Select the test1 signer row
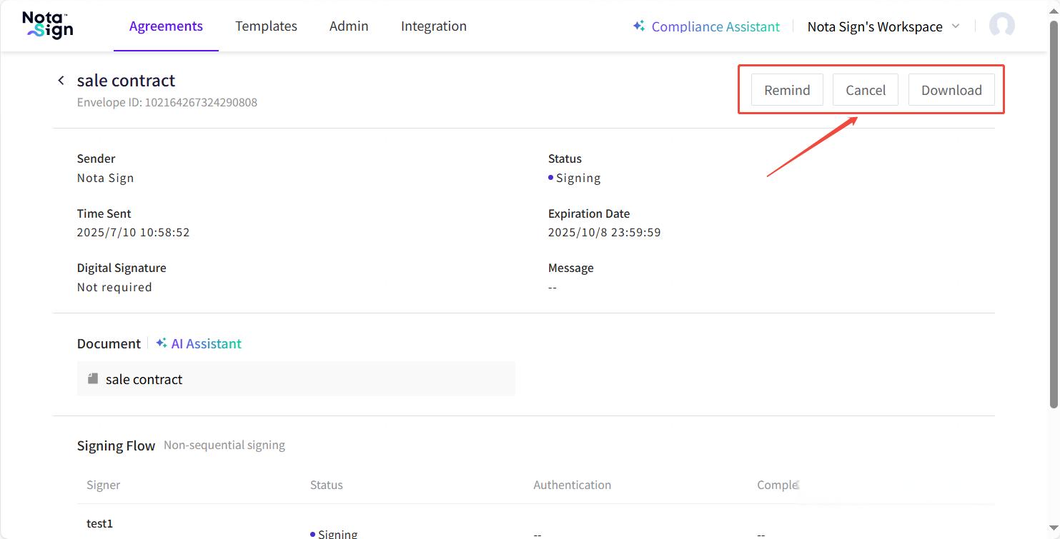 [x=100, y=523]
